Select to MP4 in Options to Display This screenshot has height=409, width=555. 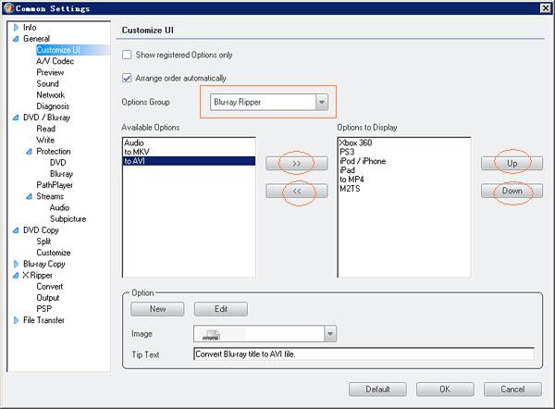(404, 180)
